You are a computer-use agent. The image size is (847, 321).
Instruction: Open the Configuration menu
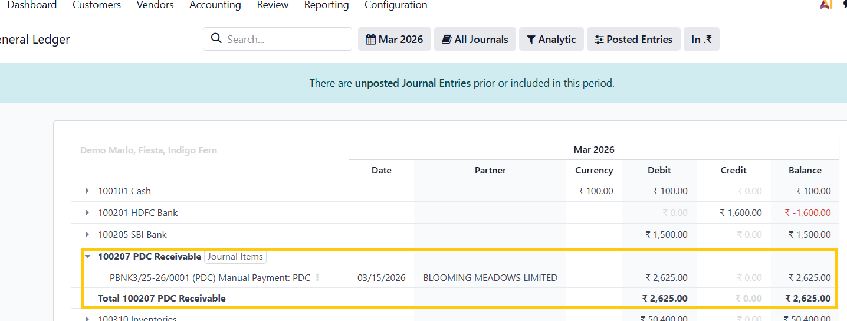tap(396, 5)
